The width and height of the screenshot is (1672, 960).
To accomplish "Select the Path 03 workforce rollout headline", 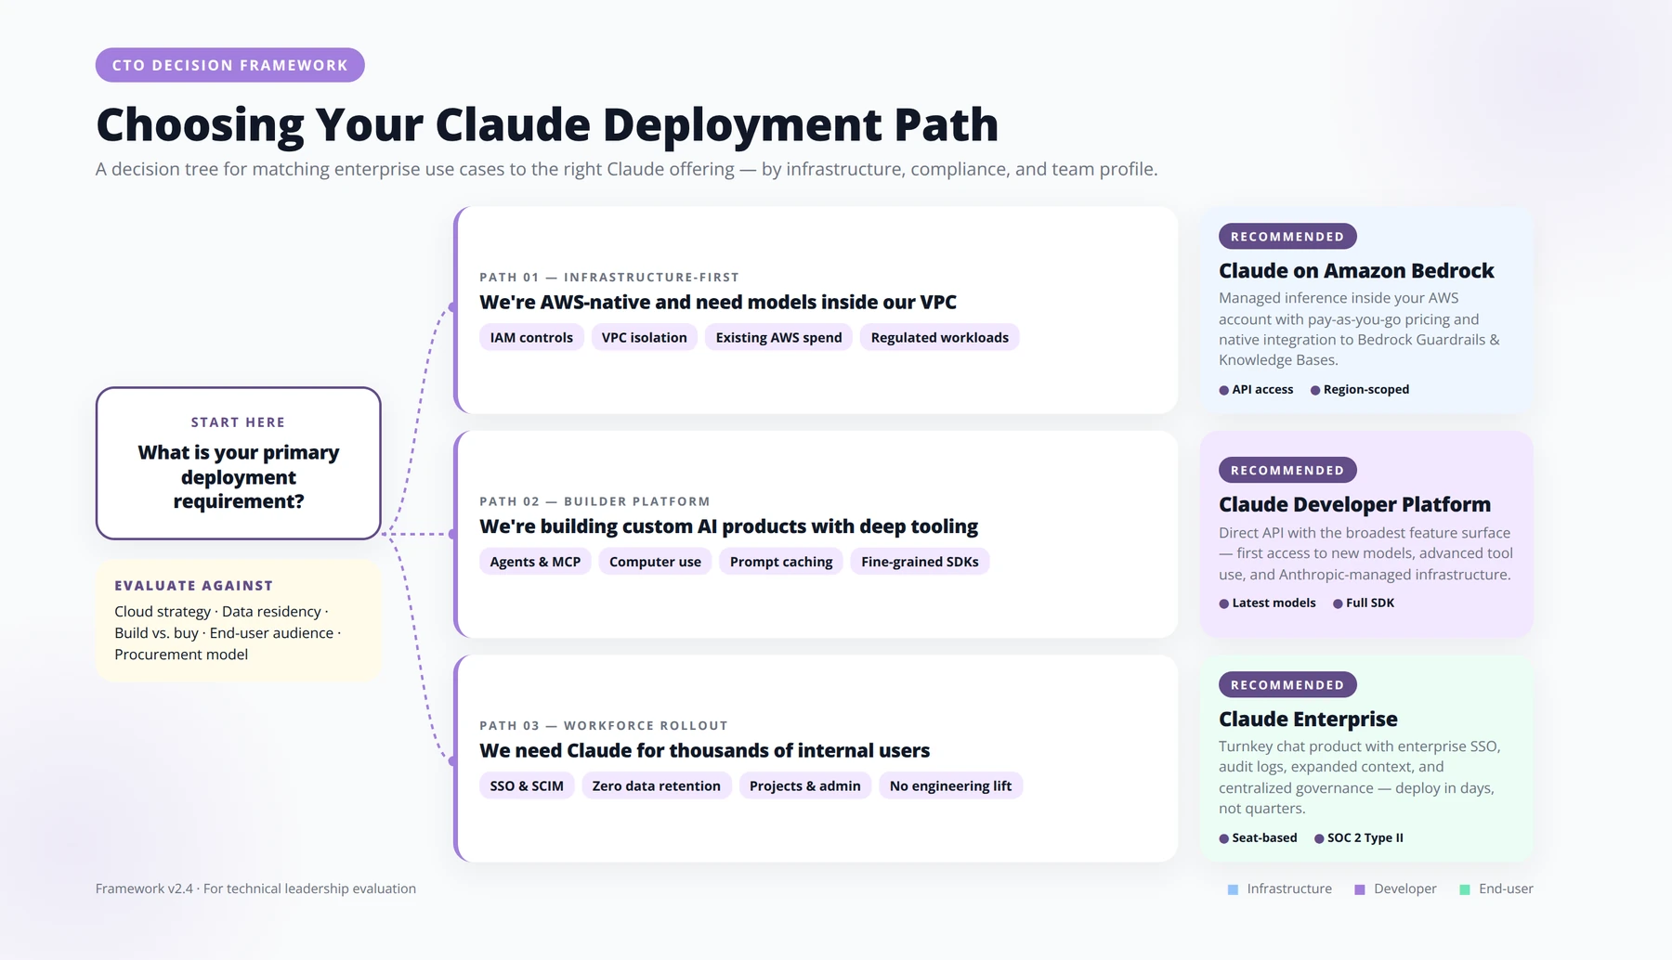I will (x=704, y=750).
